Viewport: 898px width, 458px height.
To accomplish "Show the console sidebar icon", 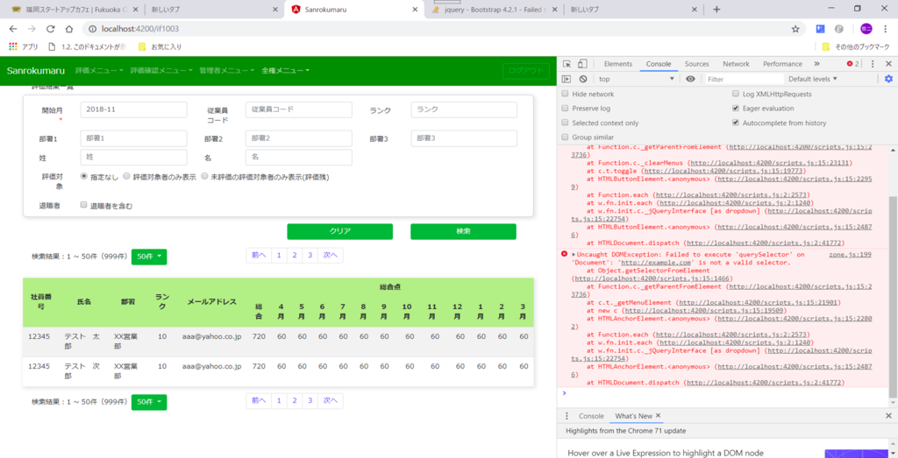I will click(x=567, y=79).
